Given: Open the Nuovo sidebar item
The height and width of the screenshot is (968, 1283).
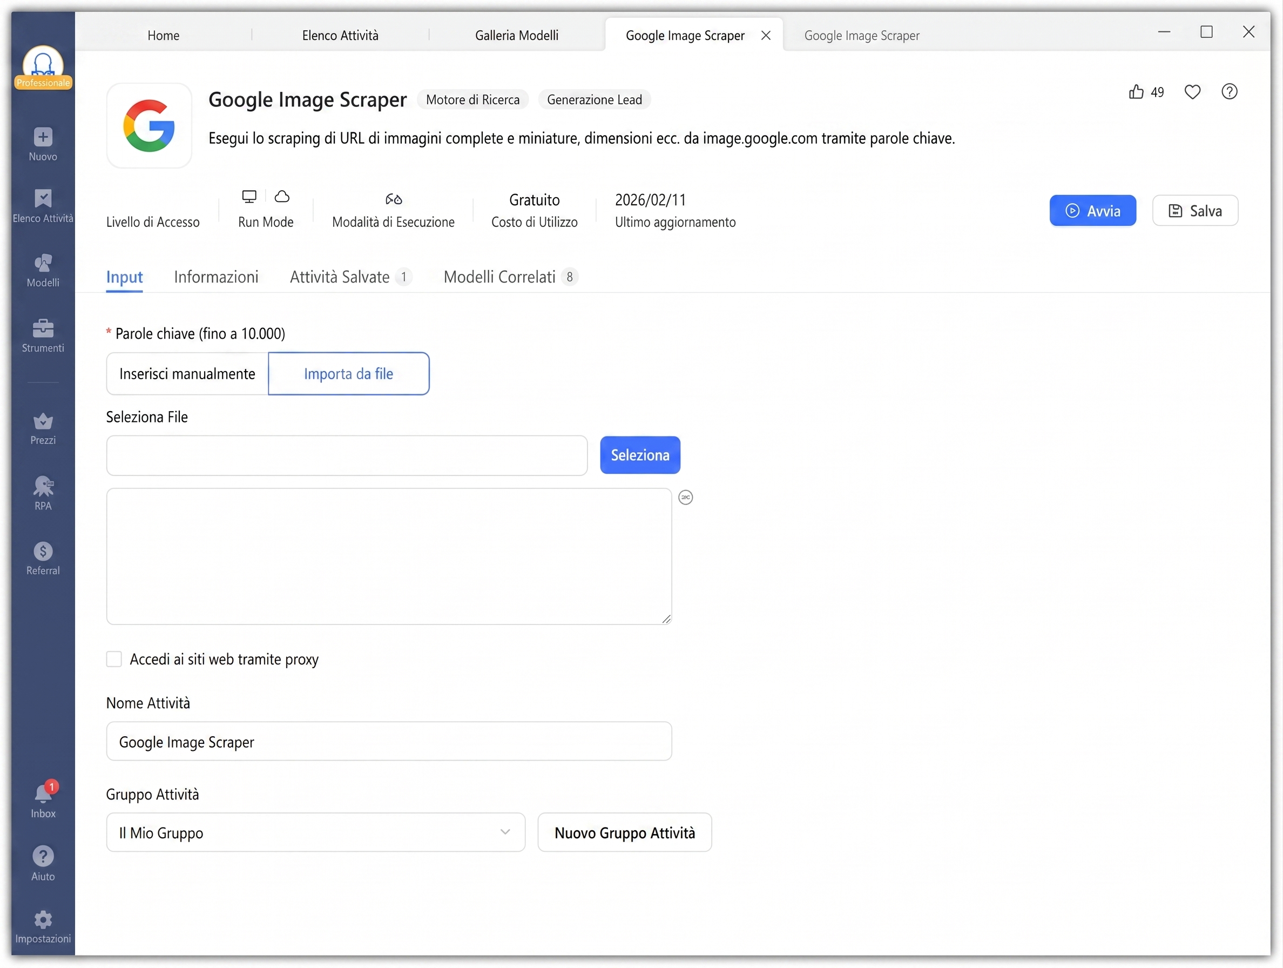Looking at the screenshot, I should pos(43,145).
